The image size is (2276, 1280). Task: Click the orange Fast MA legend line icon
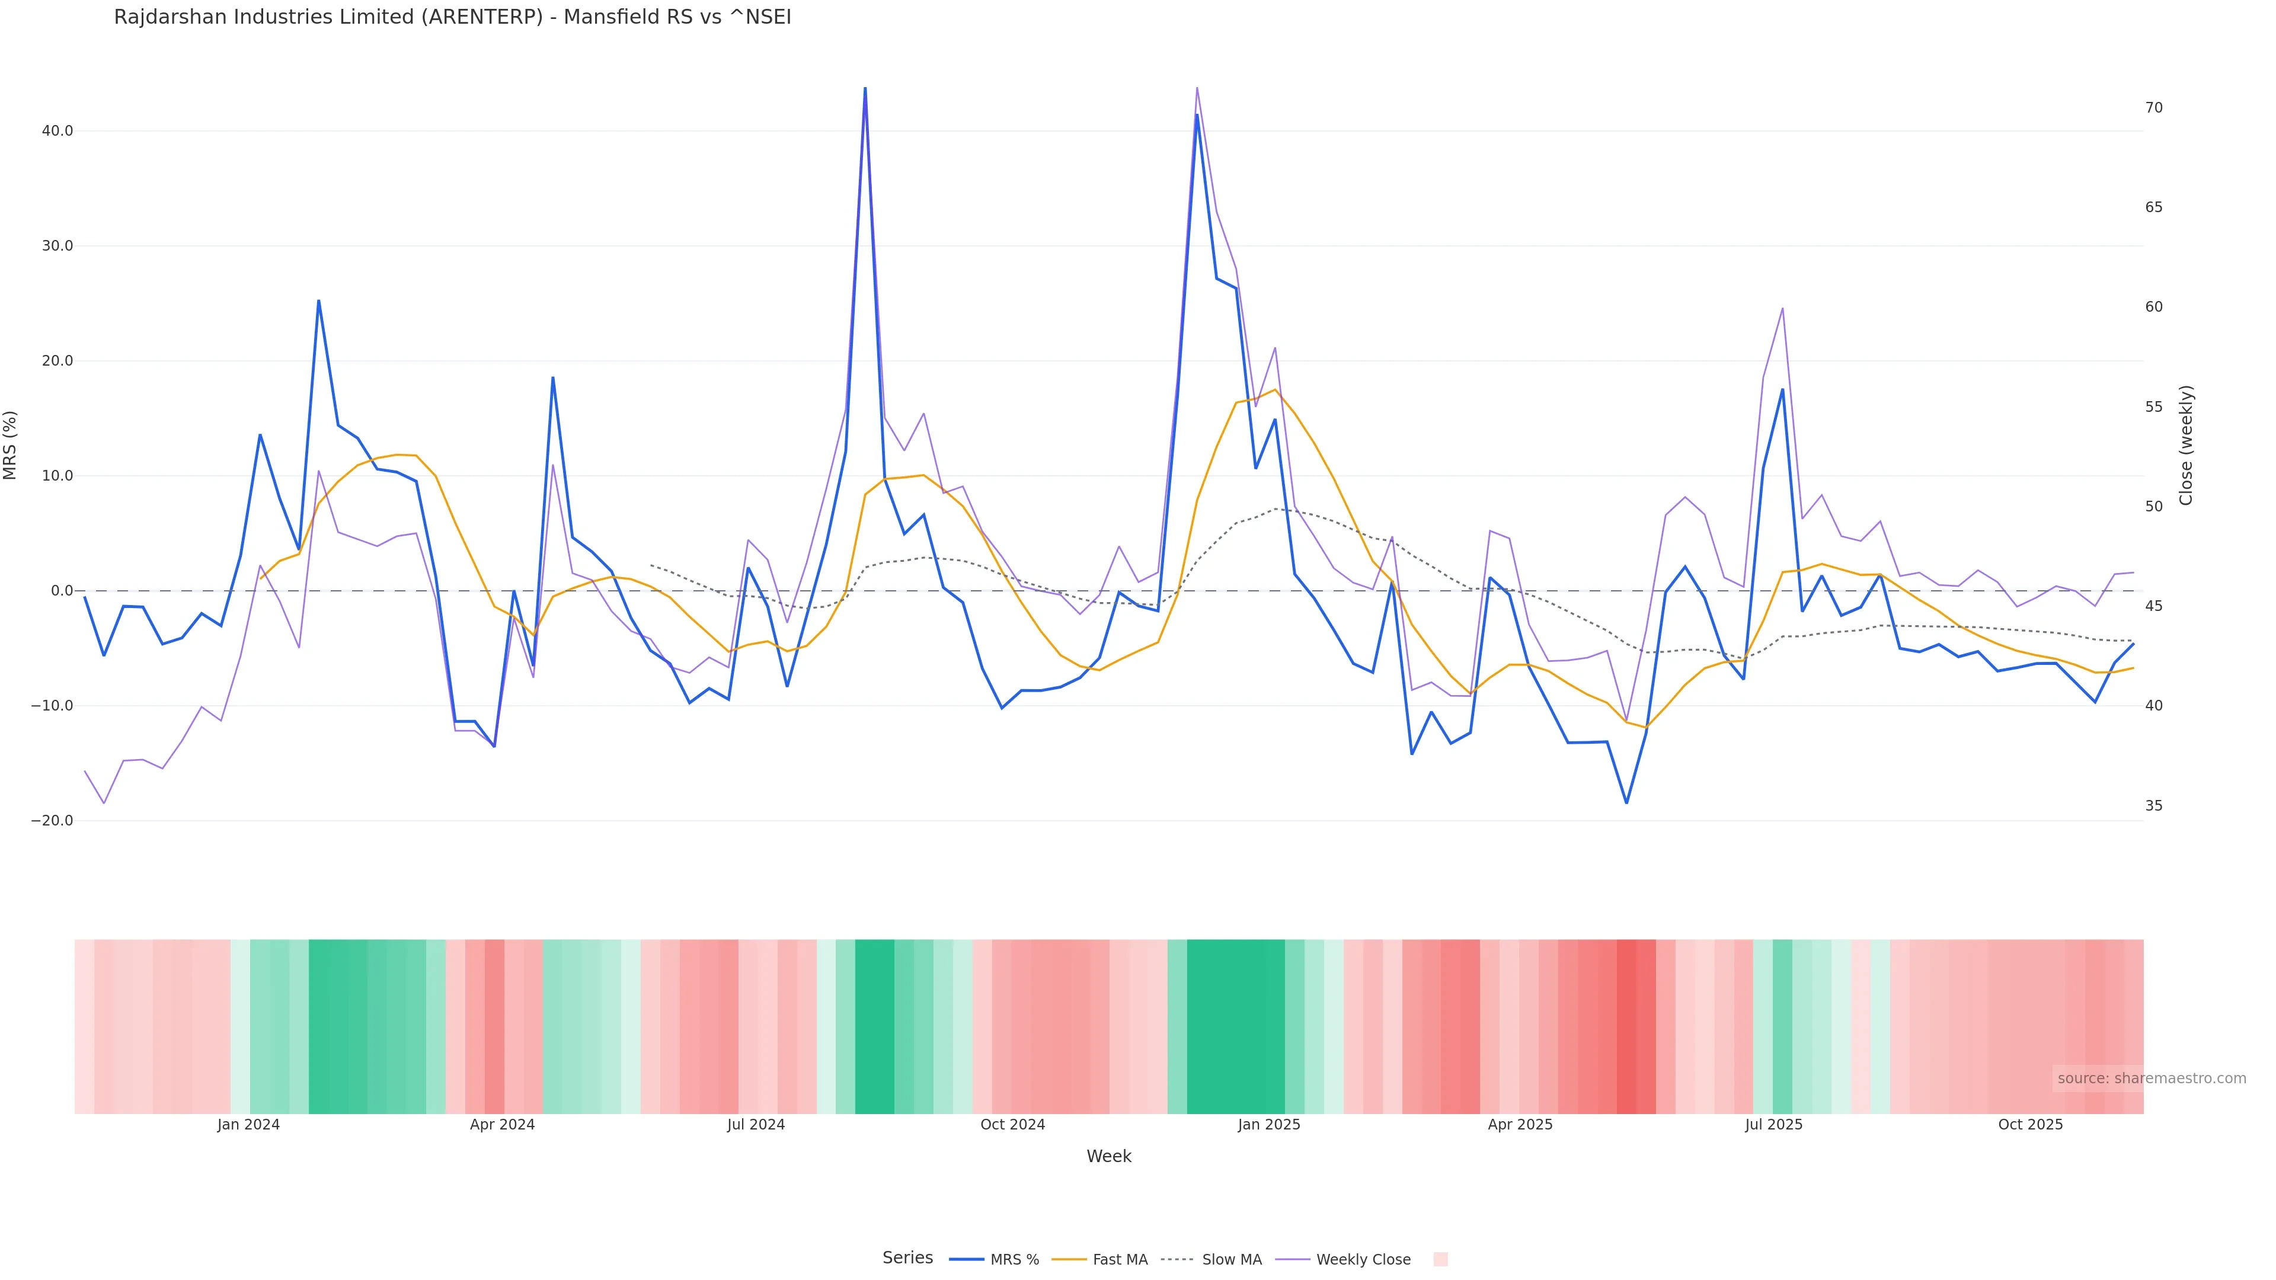coord(1069,1260)
